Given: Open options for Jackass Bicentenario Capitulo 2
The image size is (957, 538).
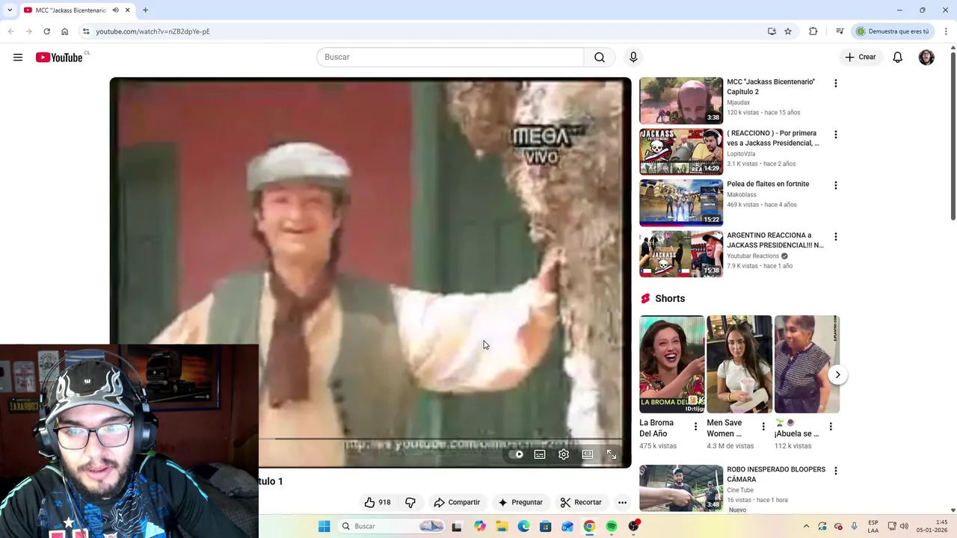Looking at the screenshot, I should pyautogui.click(x=836, y=83).
